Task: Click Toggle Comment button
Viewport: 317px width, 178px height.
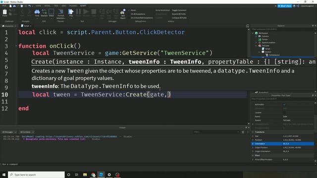Action: tap(179, 10)
